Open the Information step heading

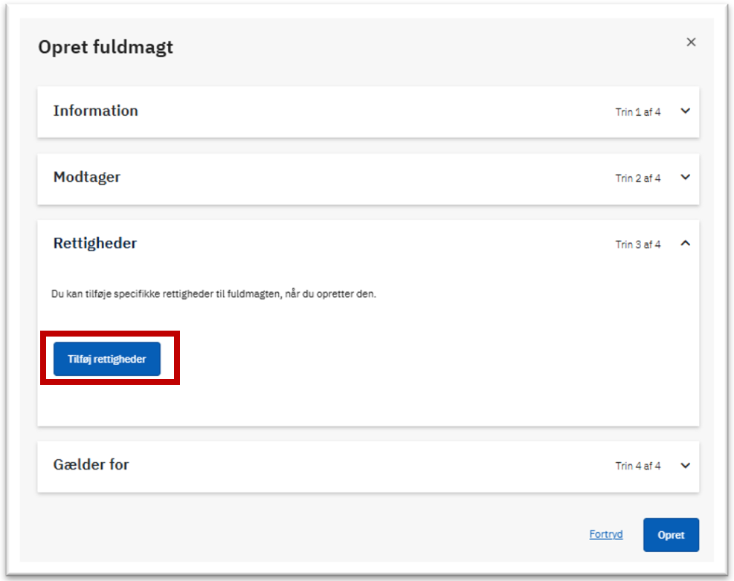[x=95, y=111]
